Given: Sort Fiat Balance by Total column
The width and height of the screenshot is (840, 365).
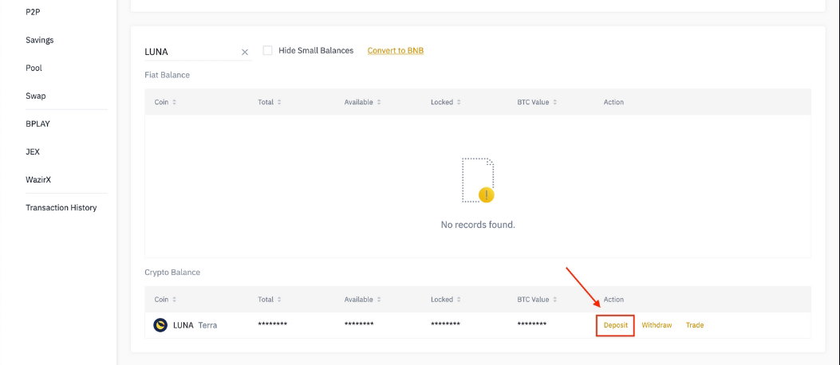Looking at the screenshot, I should click(x=269, y=102).
